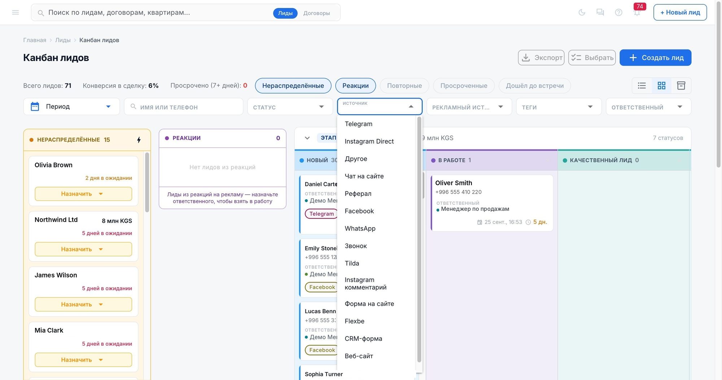Go to Главная breadcrumb
Screen dimensions: 722x380
(x=35, y=40)
